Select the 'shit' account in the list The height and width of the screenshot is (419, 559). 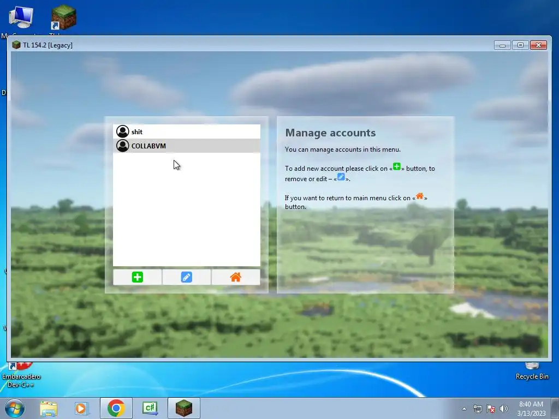click(187, 132)
